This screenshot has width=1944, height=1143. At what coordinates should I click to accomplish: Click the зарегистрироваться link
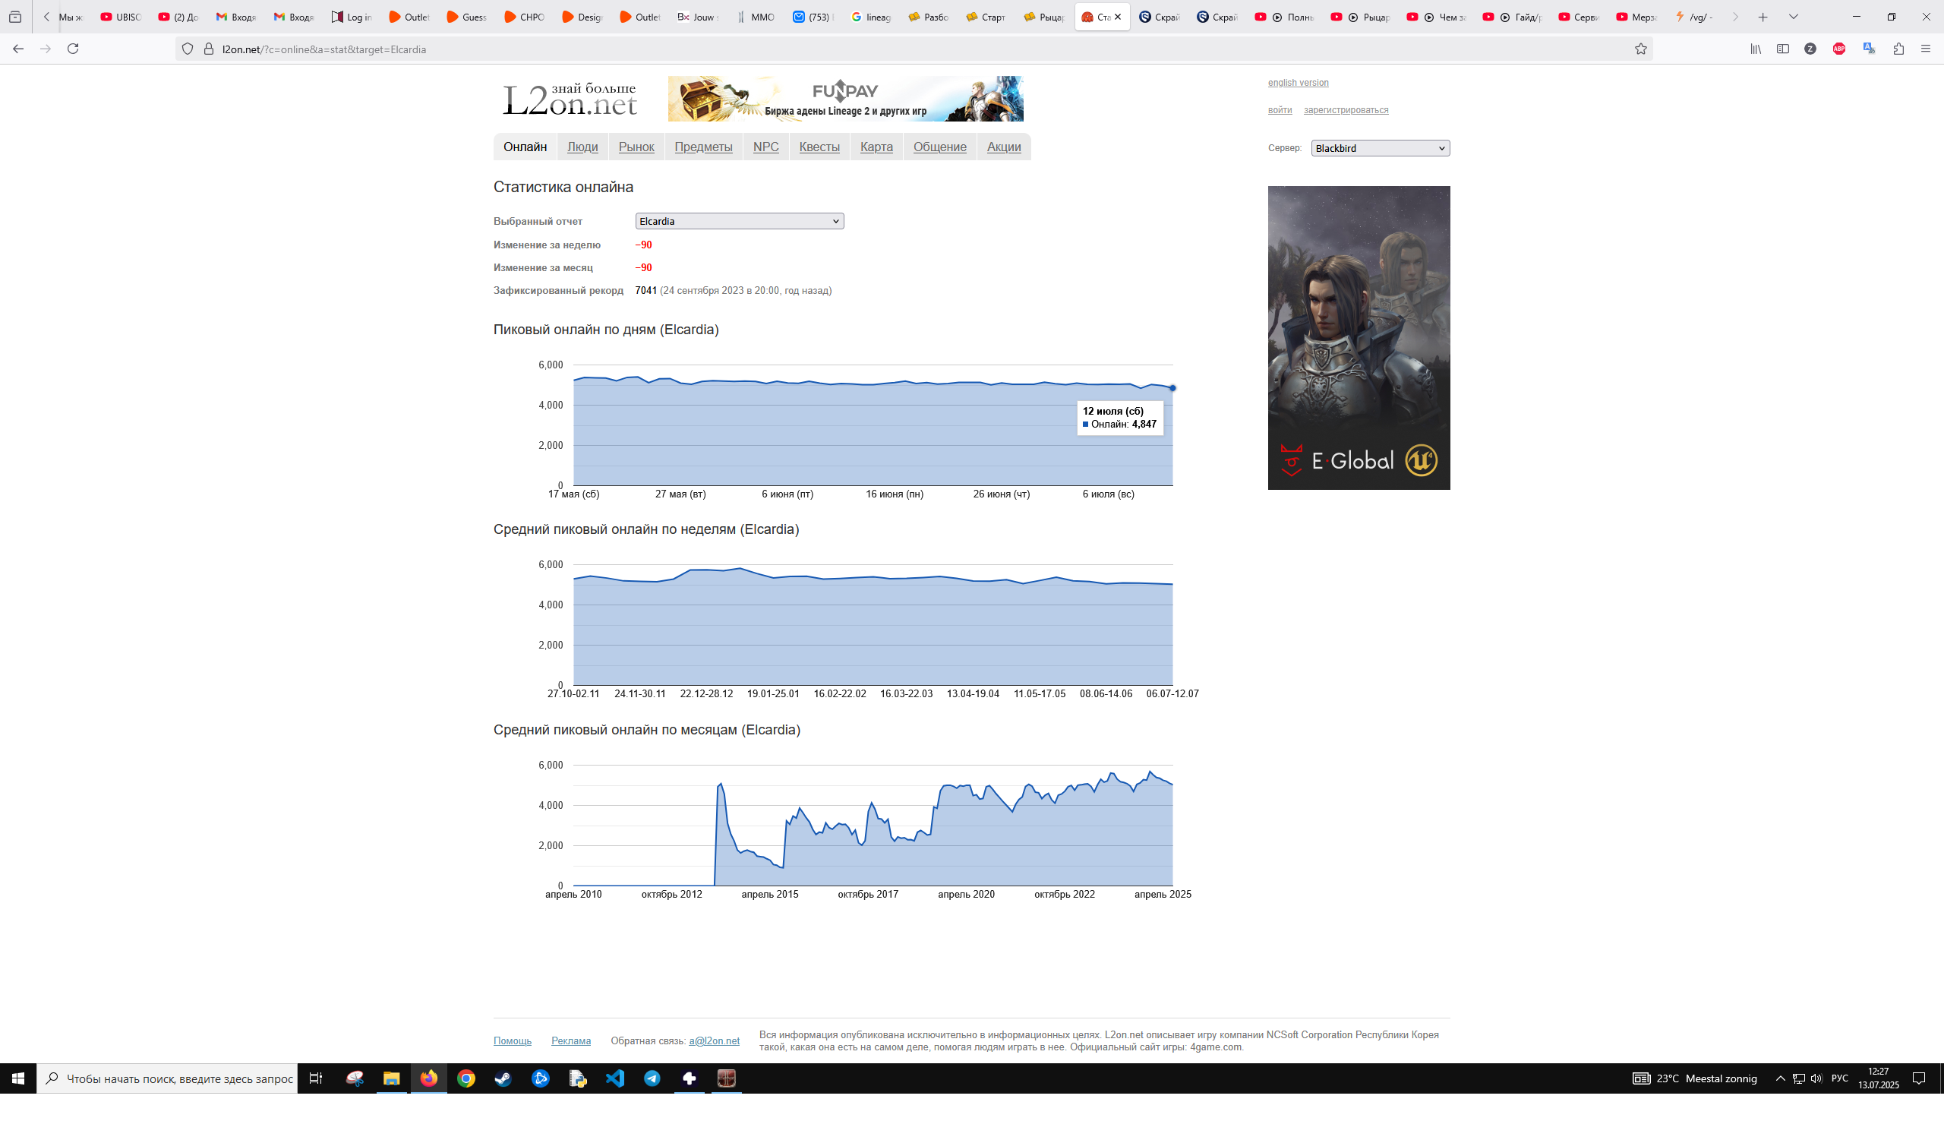click(1346, 110)
